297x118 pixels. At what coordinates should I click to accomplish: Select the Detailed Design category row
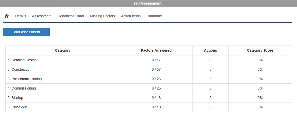(x=22, y=60)
